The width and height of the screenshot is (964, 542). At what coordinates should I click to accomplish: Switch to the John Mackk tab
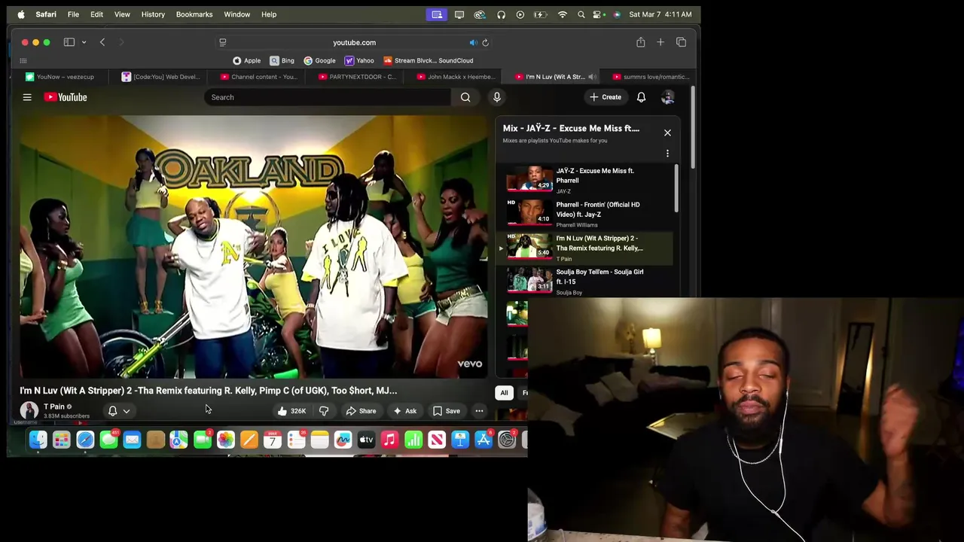(456, 77)
